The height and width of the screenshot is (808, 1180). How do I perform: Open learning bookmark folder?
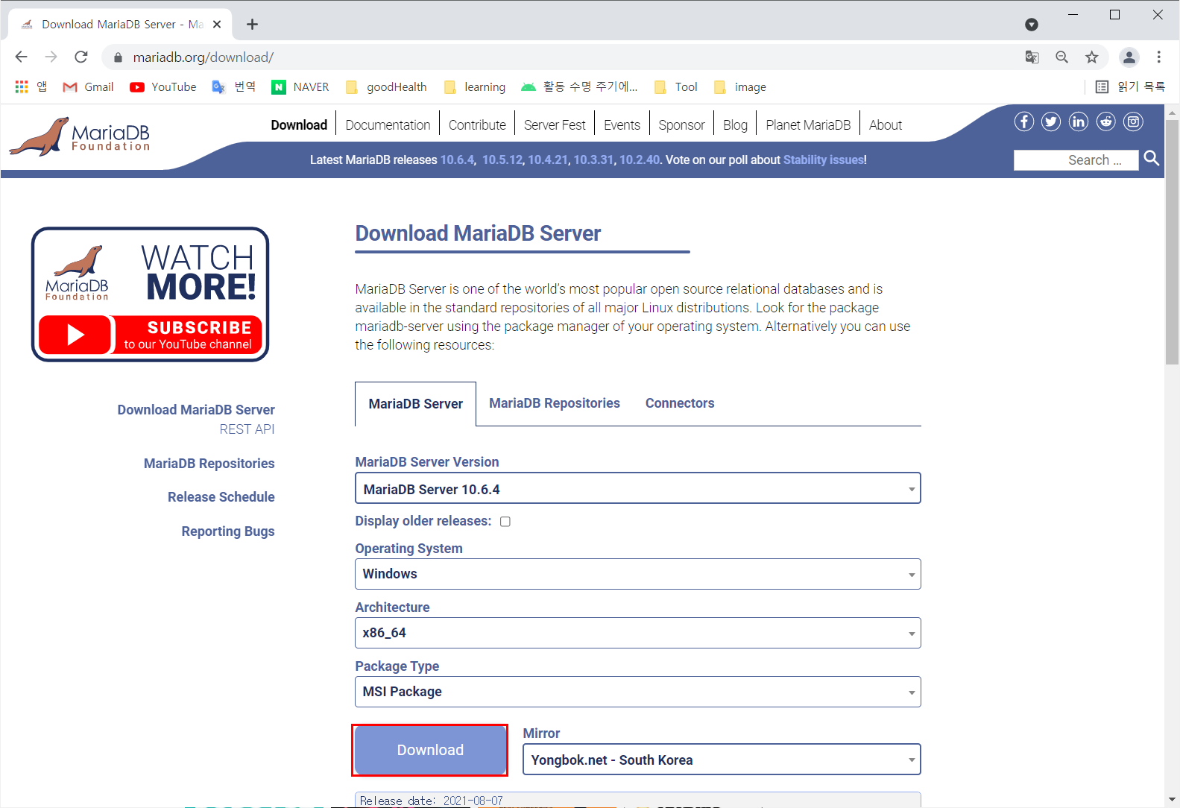tap(475, 87)
